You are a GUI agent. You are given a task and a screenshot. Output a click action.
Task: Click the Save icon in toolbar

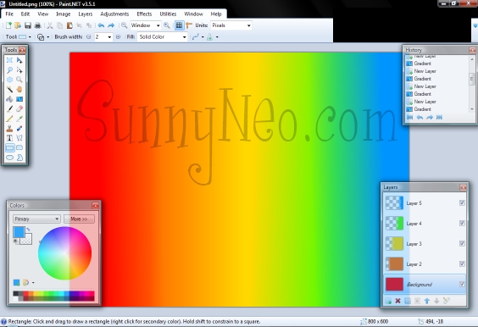[28, 25]
